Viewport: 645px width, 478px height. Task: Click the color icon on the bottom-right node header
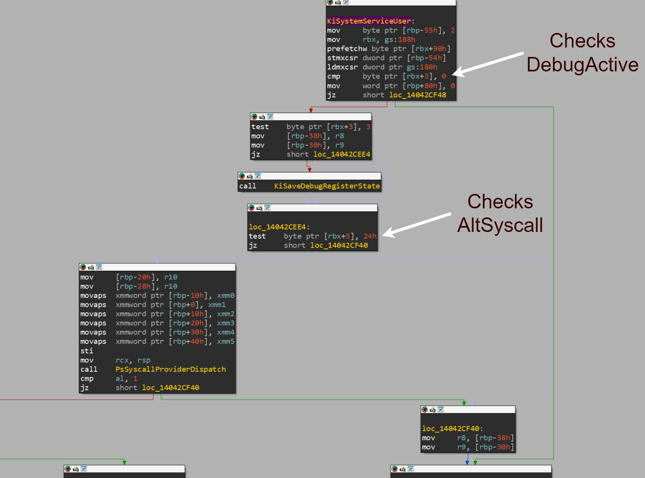coord(395,469)
